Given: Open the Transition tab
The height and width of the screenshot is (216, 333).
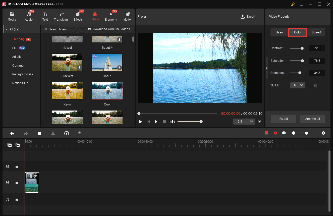Looking at the screenshot, I should 61,17.
